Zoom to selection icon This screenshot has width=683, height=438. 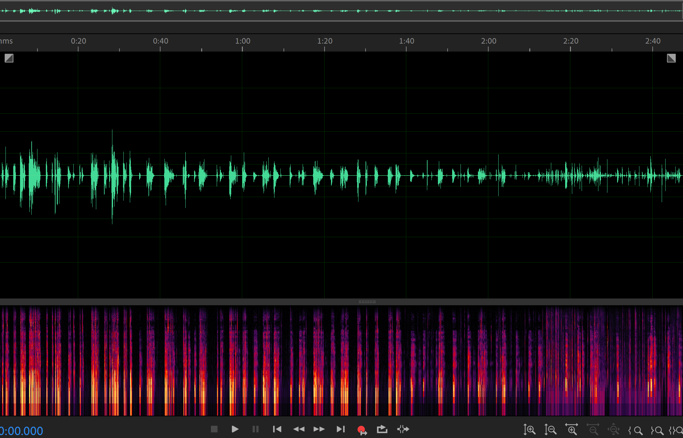(676, 430)
